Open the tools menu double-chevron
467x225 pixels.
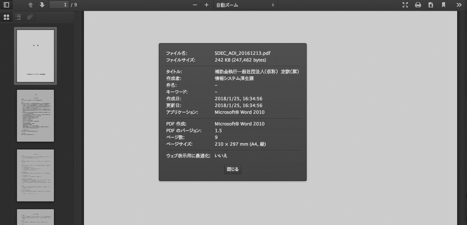(x=458, y=5)
